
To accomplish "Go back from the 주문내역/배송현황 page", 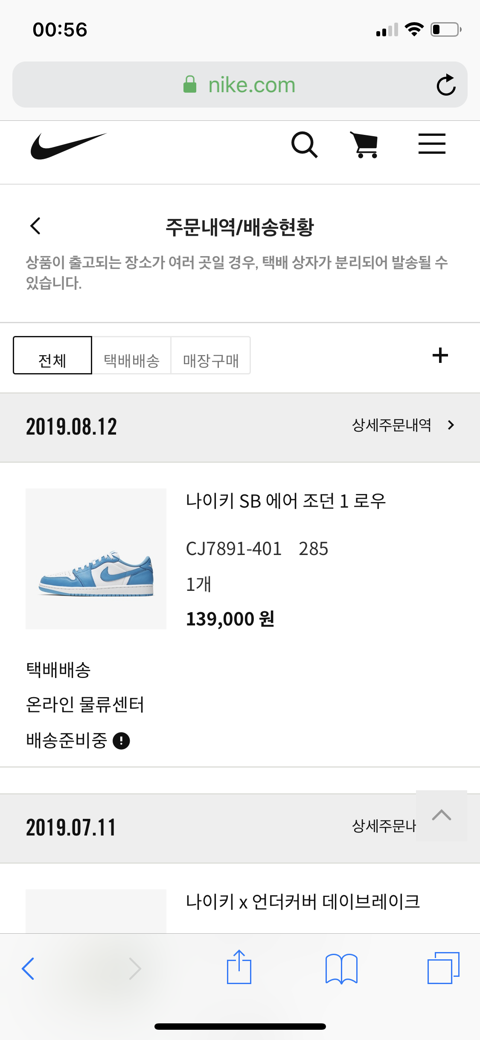I will [x=35, y=226].
